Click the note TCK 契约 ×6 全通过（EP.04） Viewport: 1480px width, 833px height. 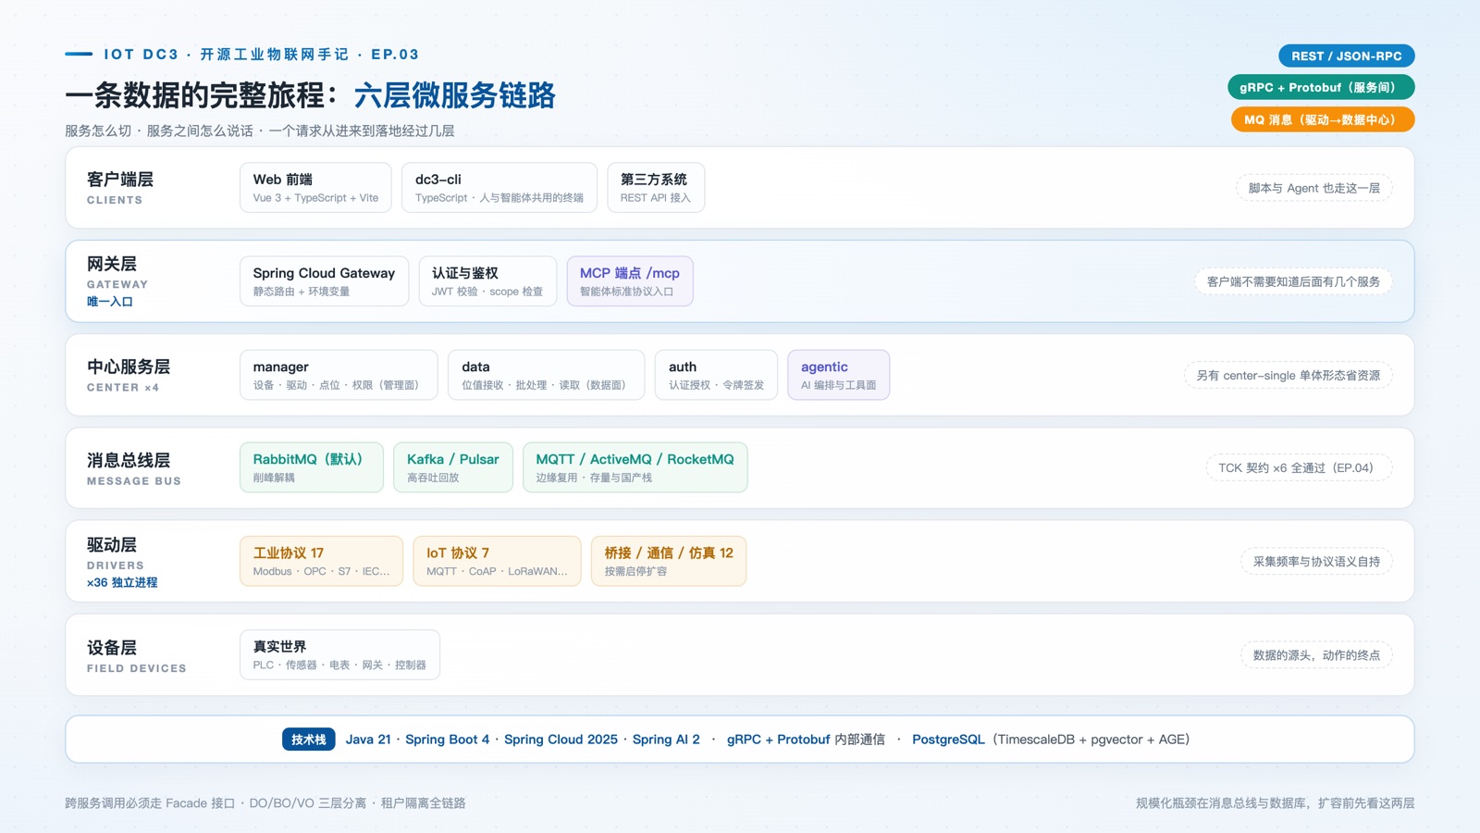[1299, 467]
